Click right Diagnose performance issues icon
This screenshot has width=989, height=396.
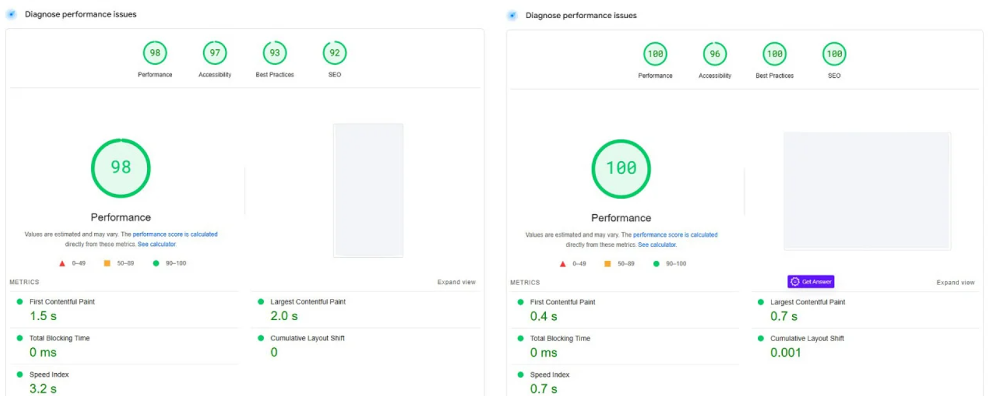point(512,16)
